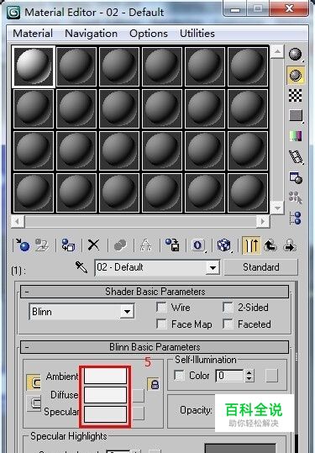Open the 02 - Default material name dropdown

point(213,267)
